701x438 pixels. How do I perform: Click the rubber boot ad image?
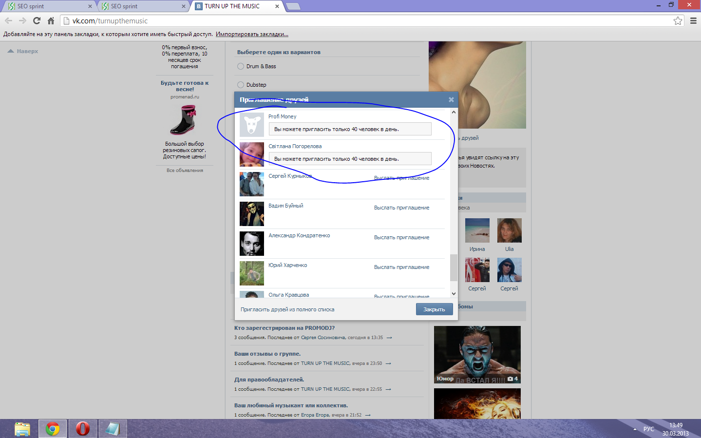click(x=184, y=120)
